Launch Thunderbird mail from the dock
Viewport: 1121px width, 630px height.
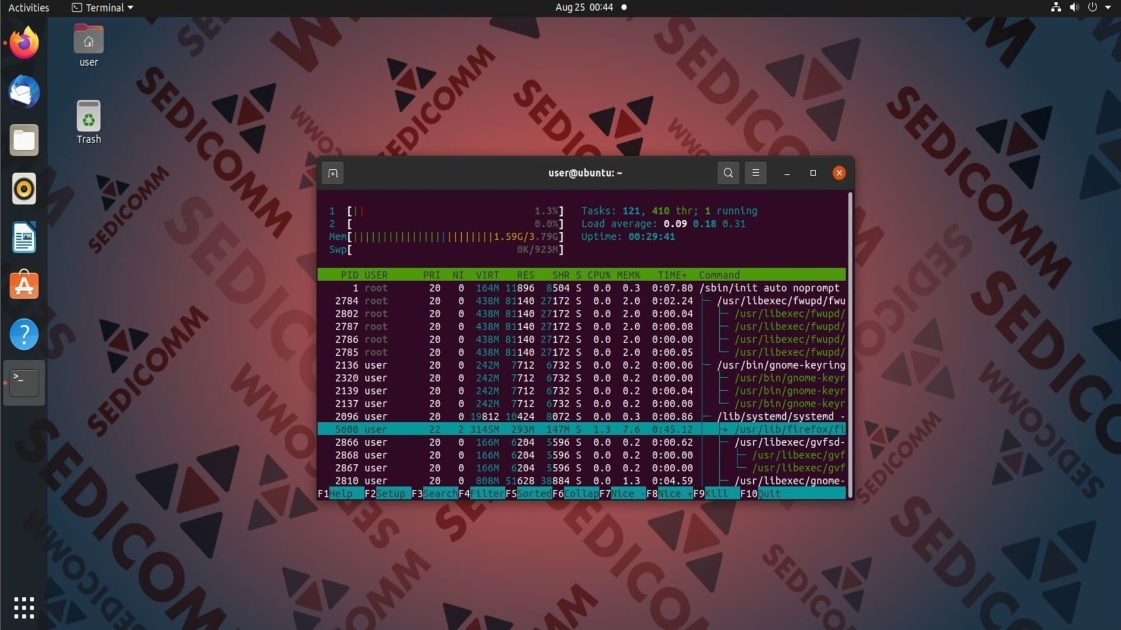click(24, 92)
